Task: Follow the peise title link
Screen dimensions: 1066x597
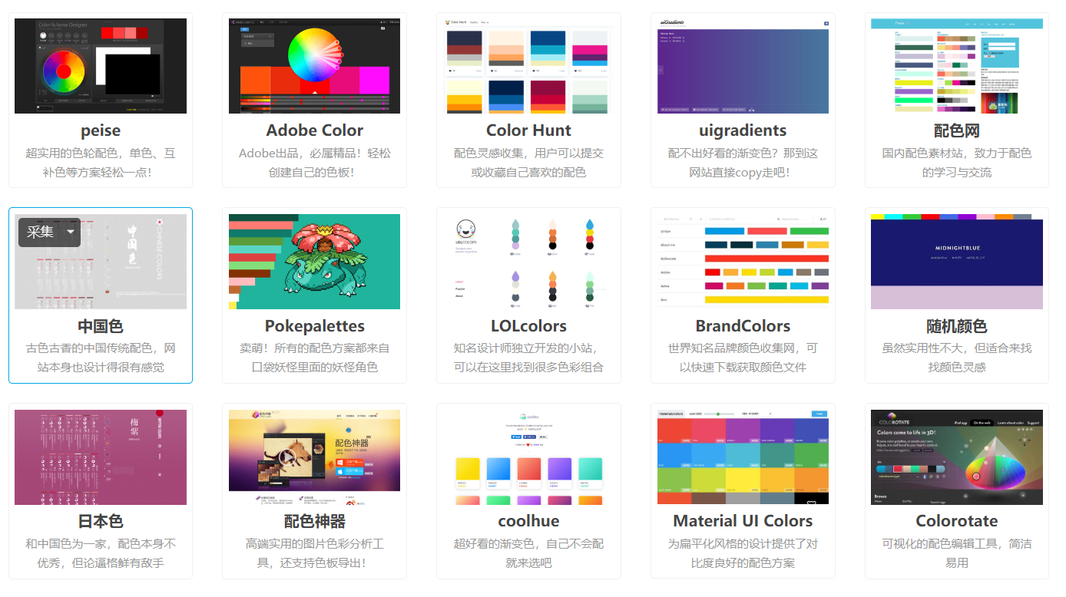Action: [x=101, y=130]
